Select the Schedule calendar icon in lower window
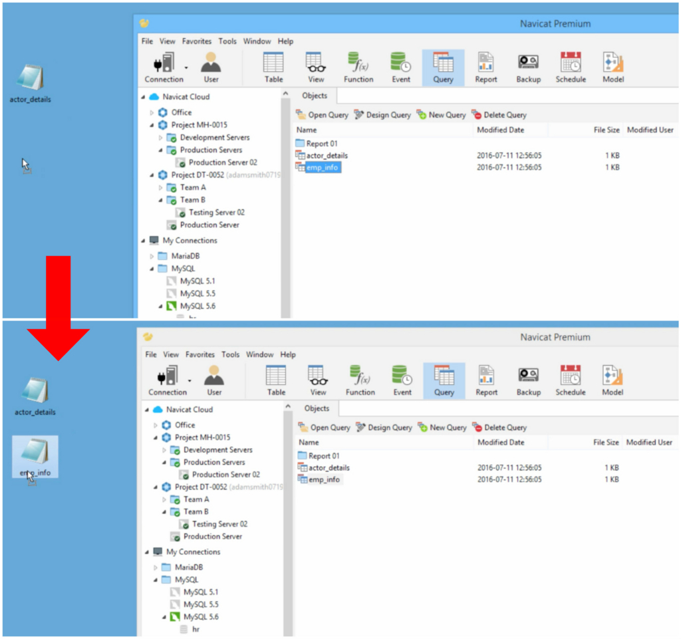This screenshot has width=681, height=639. pyautogui.click(x=571, y=380)
